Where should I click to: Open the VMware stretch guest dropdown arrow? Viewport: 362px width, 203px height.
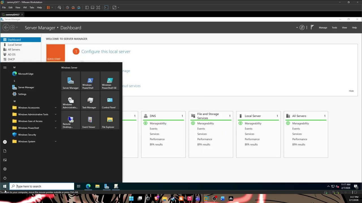(118, 8)
